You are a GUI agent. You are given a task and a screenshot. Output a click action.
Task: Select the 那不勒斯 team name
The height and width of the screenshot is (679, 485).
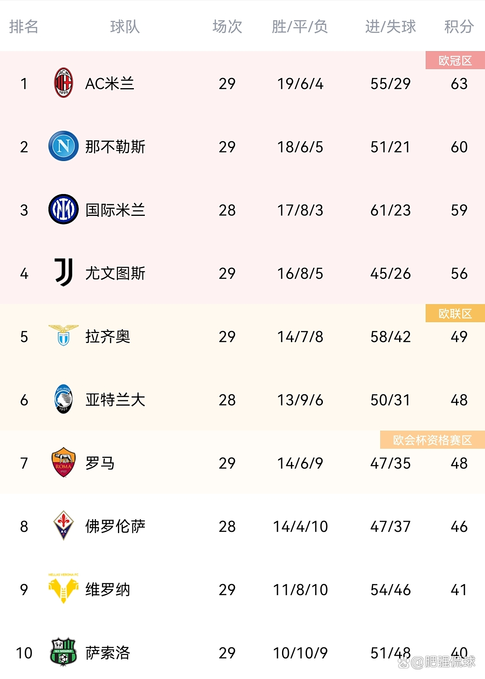click(x=115, y=147)
